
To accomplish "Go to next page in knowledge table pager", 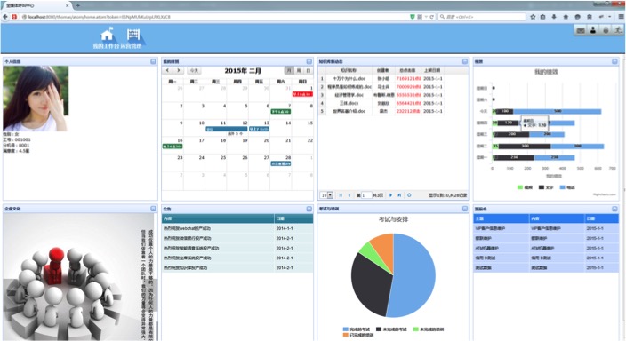I will click(390, 195).
